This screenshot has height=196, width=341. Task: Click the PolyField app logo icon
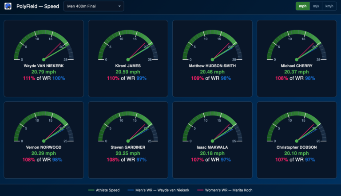coord(8,6)
